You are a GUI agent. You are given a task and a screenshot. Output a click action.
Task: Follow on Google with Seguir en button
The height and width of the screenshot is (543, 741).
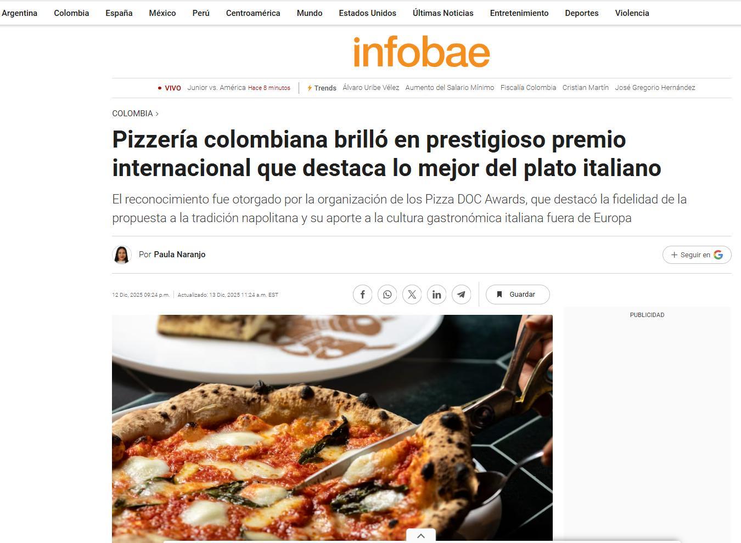coord(697,254)
